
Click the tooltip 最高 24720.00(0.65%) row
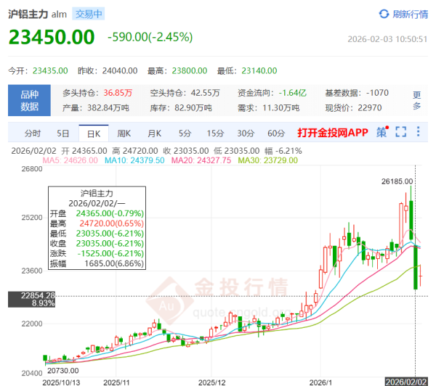click(97, 223)
